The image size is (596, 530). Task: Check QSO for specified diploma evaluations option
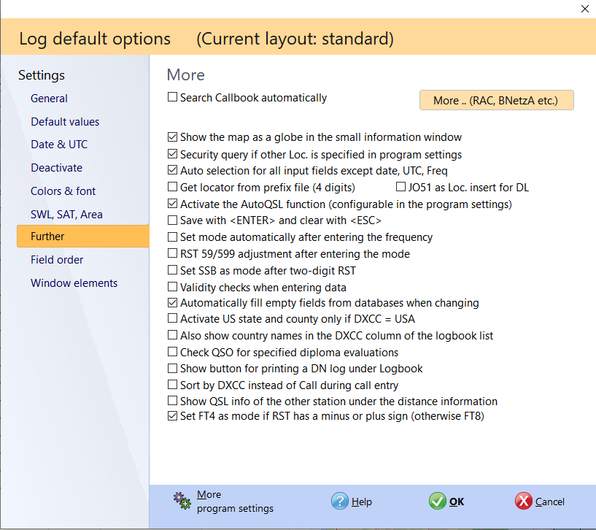(172, 352)
